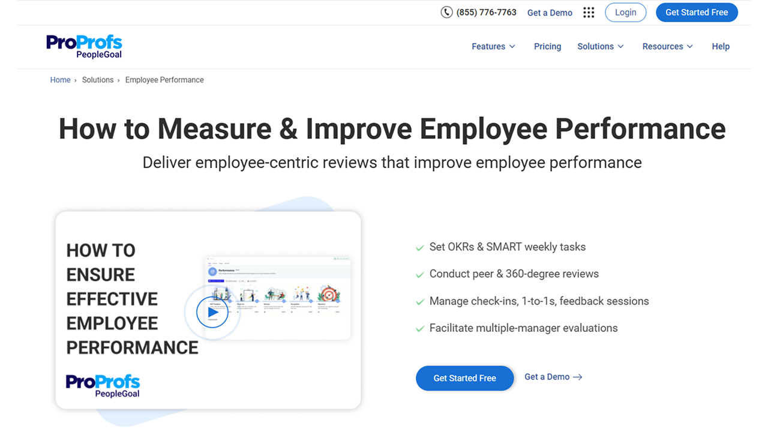
Task: Open the Pricing page
Action: tap(547, 46)
